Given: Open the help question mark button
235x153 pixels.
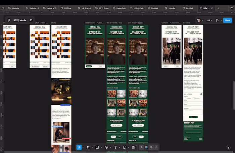Looking at the screenshot, I should 229,147.
